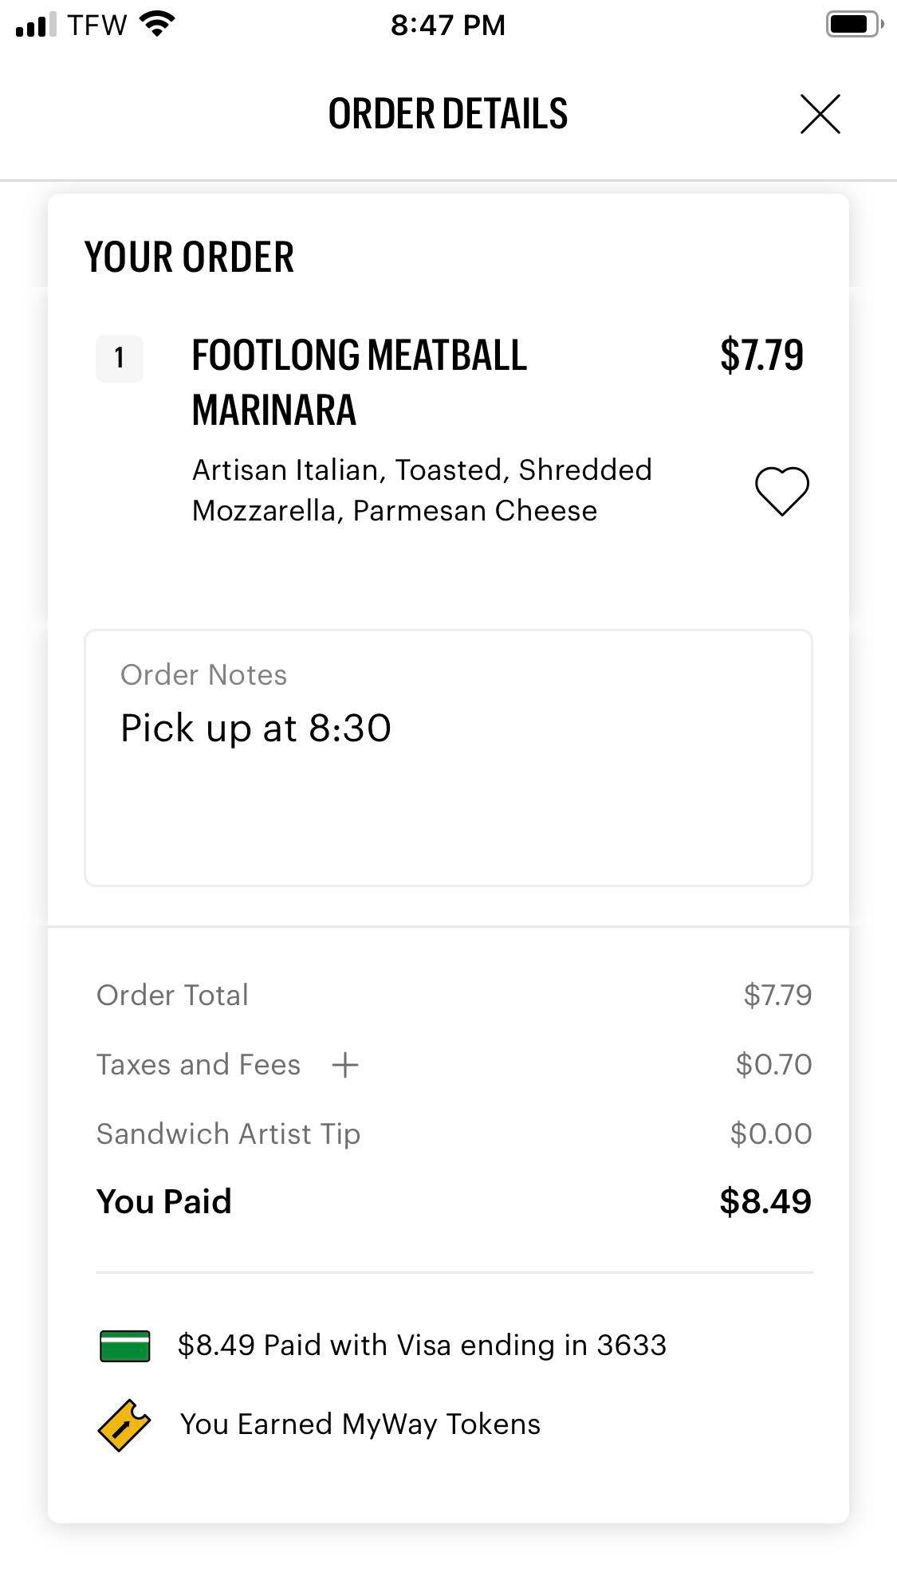The height and width of the screenshot is (1595, 897).
Task: Tap the Order Details header title
Action: (448, 114)
